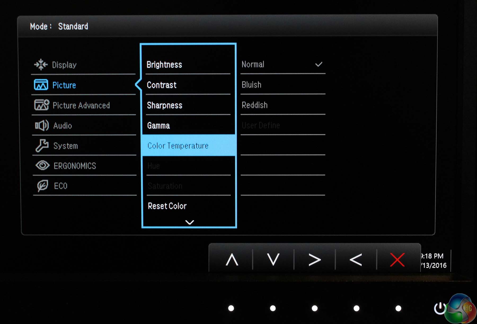The image size is (477, 324).
Task: Click the Mode: Standard header text
Action: pyautogui.click(x=59, y=26)
